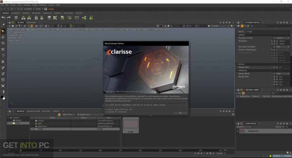The height and width of the screenshot is (158, 292).
Task: Click the Type column header in the Browser
Action: tap(108, 118)
